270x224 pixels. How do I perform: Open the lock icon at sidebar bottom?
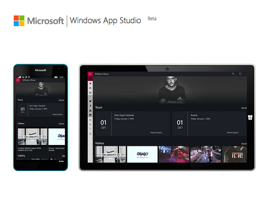coord(90,134)
